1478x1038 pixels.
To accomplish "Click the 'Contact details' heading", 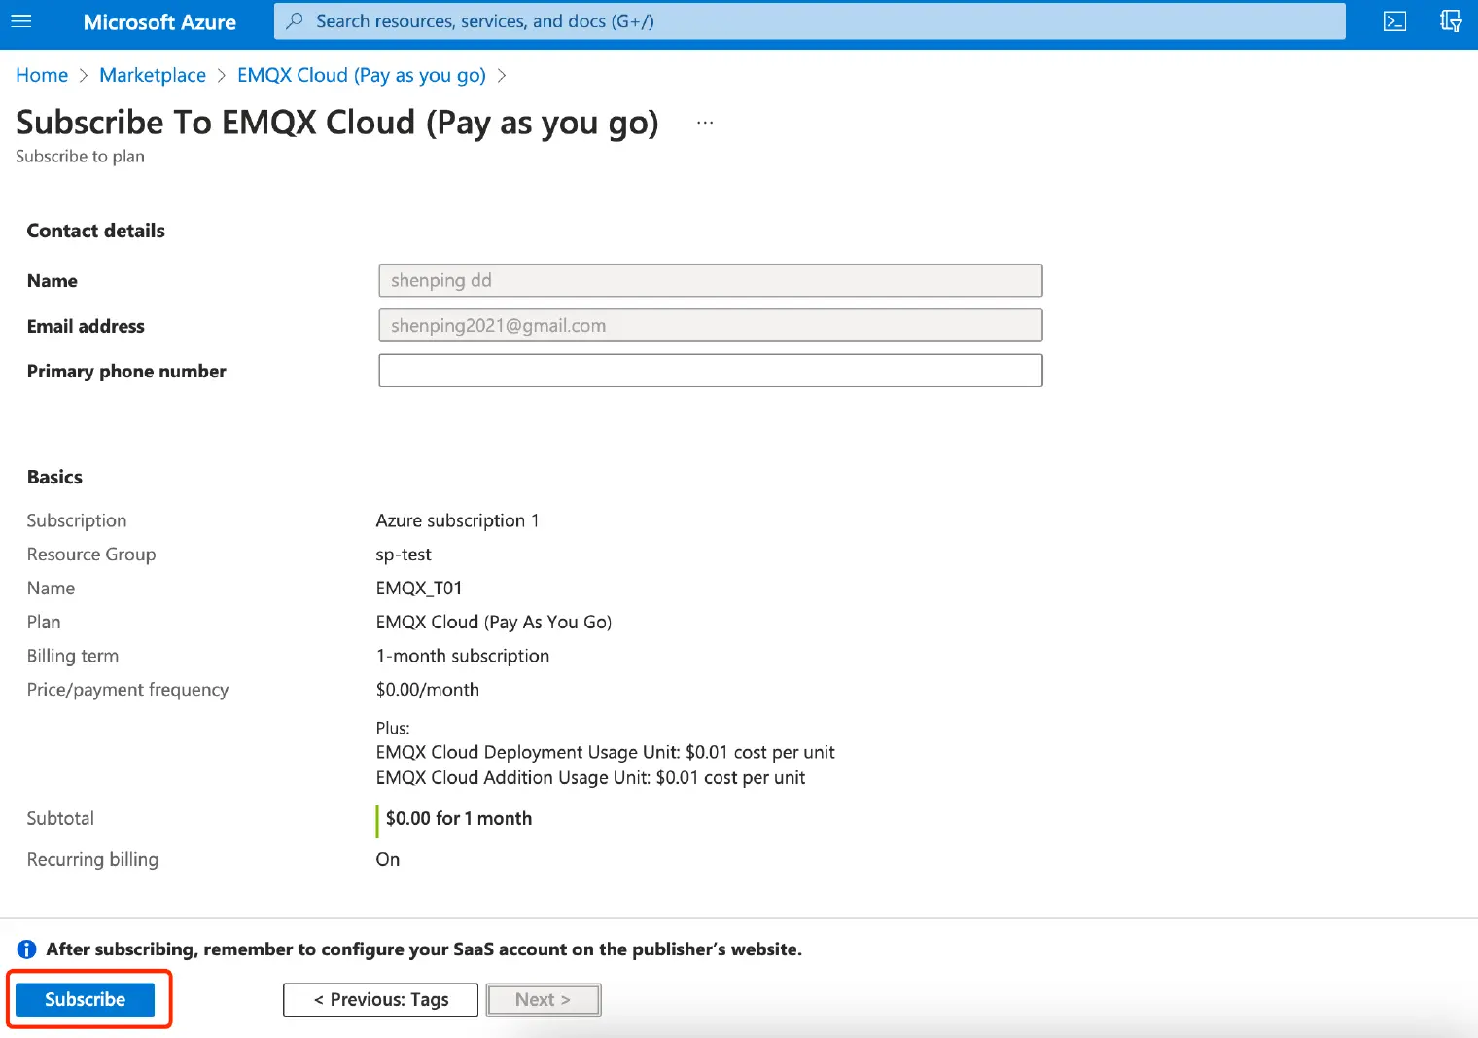I will pos(96,231).
